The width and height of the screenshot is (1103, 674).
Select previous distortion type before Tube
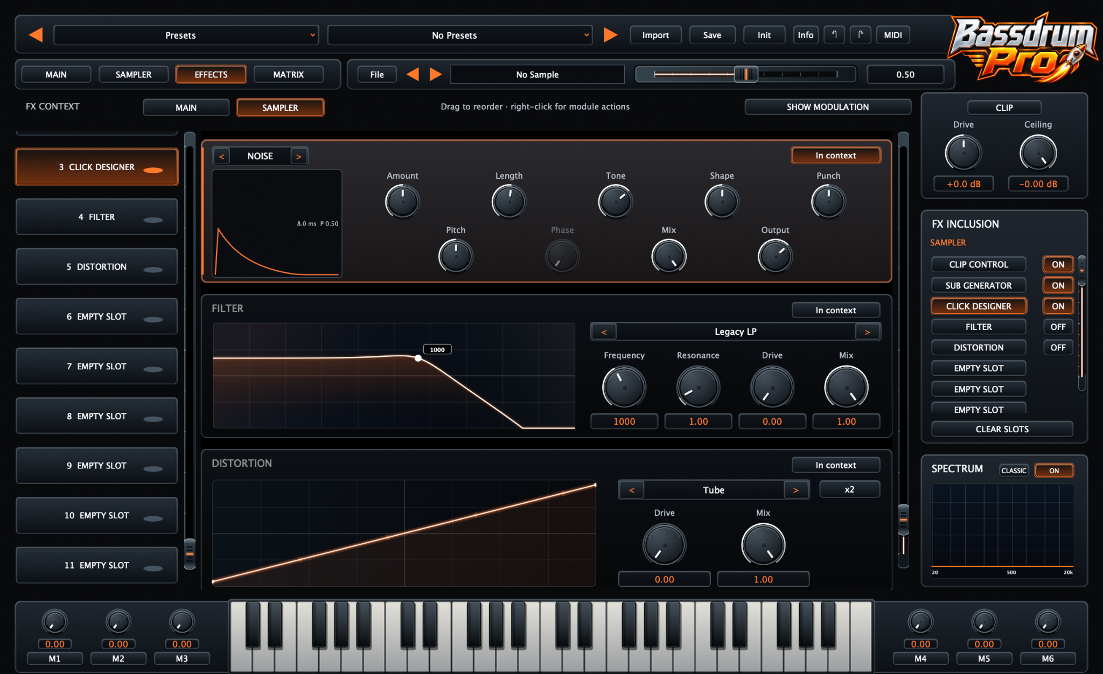coord(632,490)
